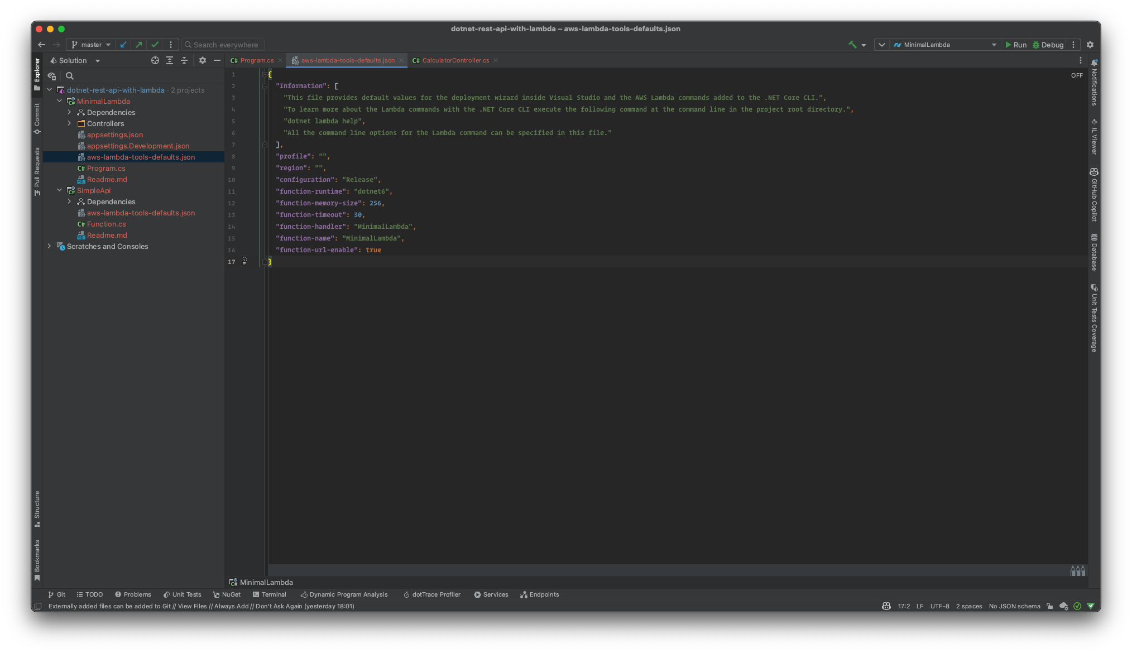Click the Push green arrow icon
This screenshot has width=1132, height=653.
coord(139,45)
